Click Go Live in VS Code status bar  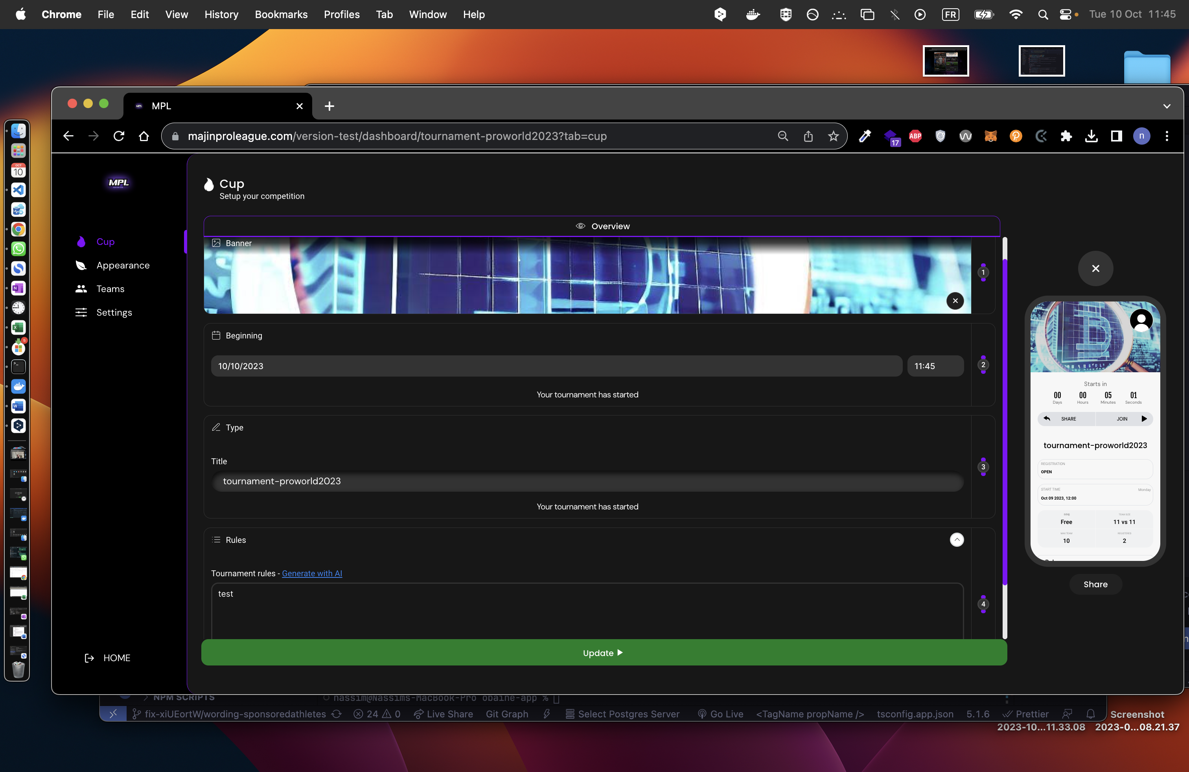tap(720, 714)
